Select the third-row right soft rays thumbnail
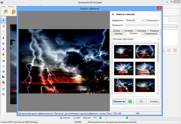 click(145, 85)
